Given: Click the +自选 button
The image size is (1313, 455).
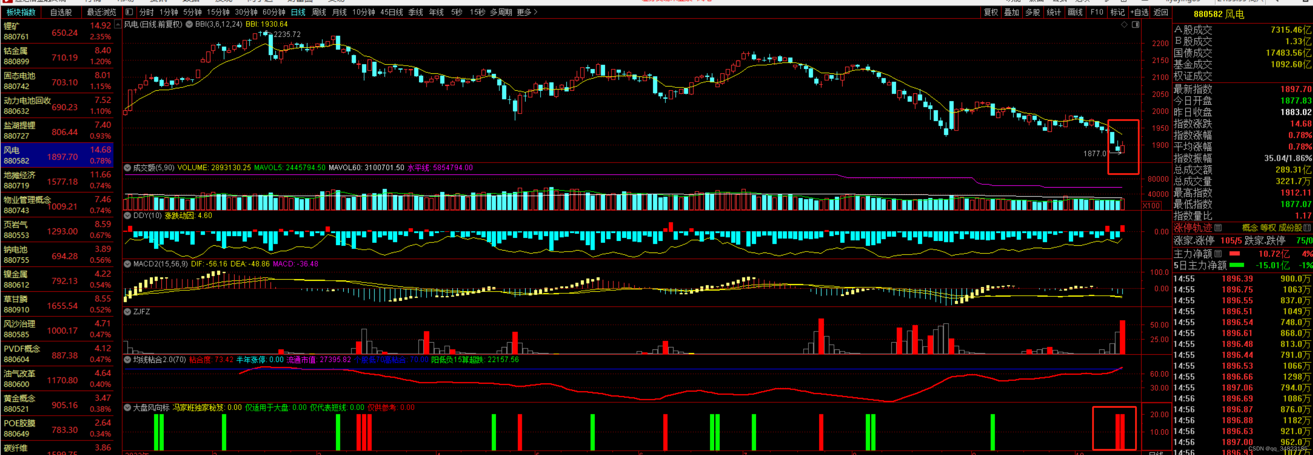Looking at the screenshot, I should coord(1139,12).
